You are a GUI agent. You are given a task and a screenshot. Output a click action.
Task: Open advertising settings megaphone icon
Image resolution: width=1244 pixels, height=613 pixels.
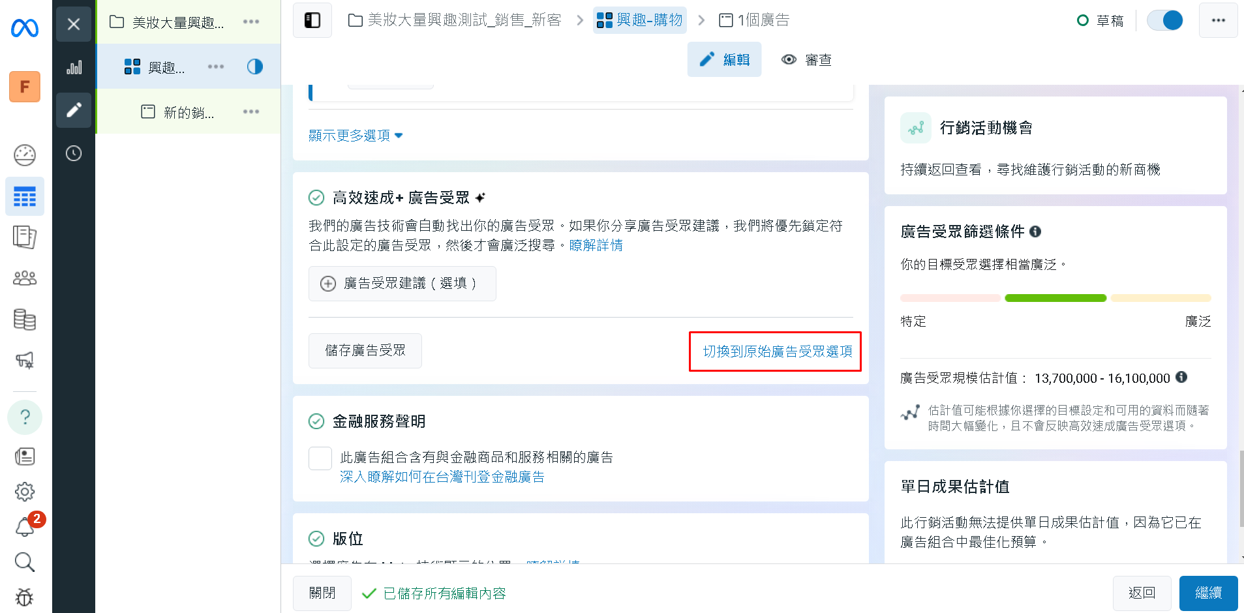pos(25,360)
